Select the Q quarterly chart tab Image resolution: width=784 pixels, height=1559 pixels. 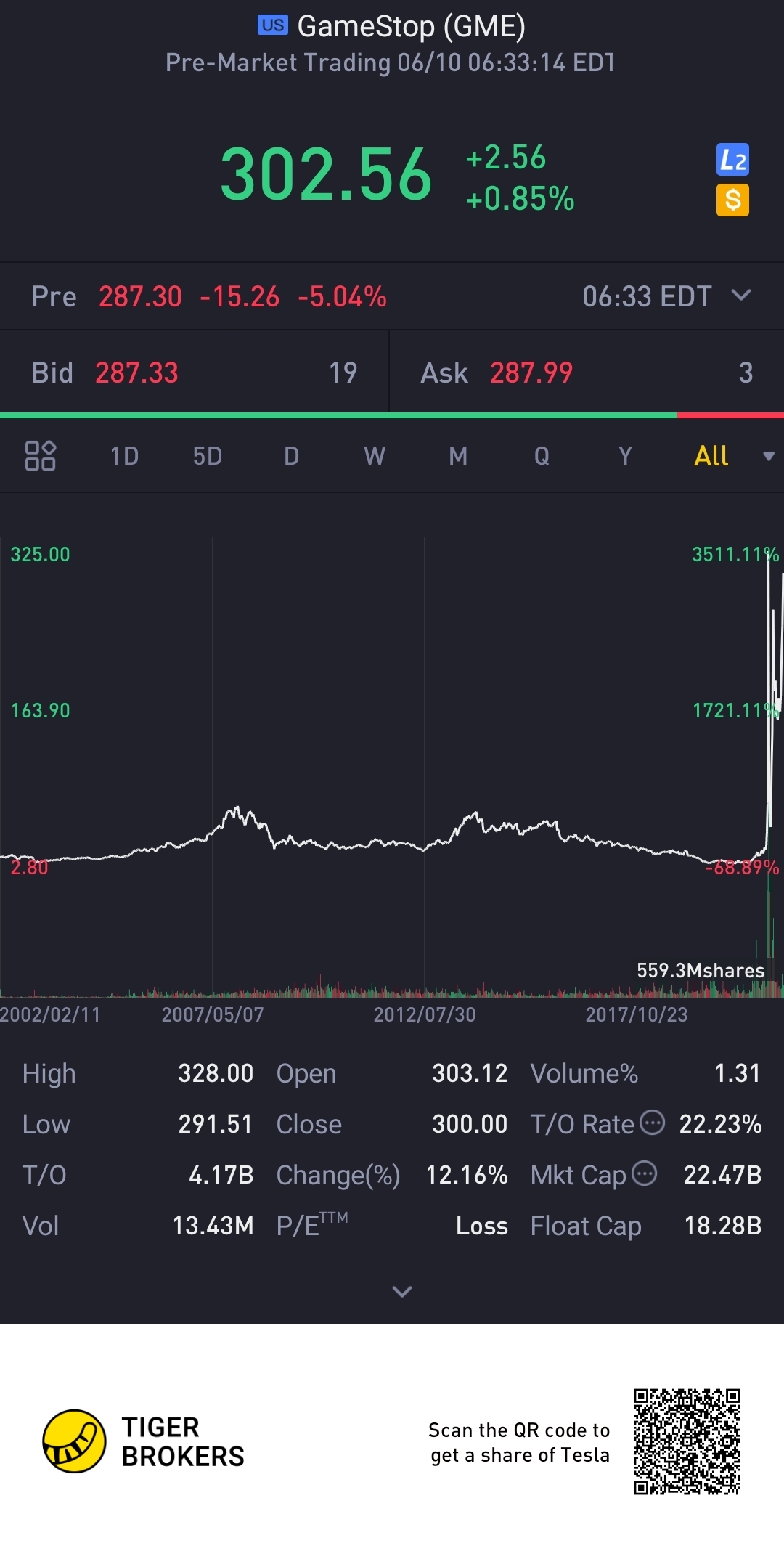tap(542, 456)
